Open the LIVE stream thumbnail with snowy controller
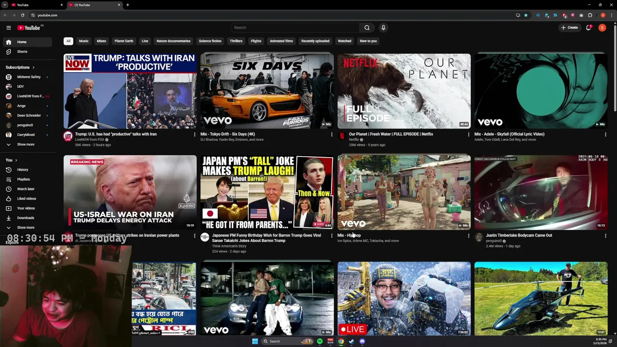 click(x=404, y=299)
